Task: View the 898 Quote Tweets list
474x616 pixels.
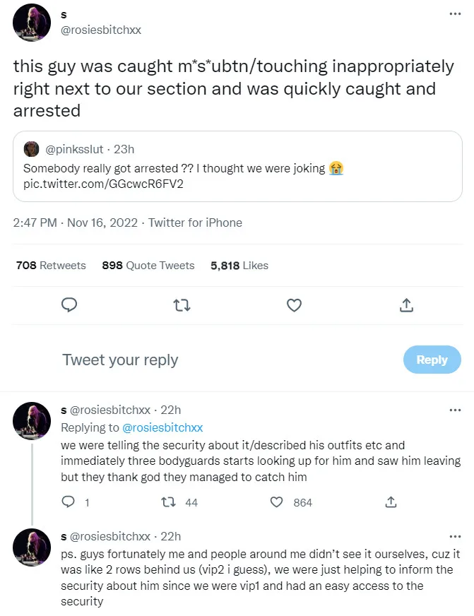Action: coord(148,266)
